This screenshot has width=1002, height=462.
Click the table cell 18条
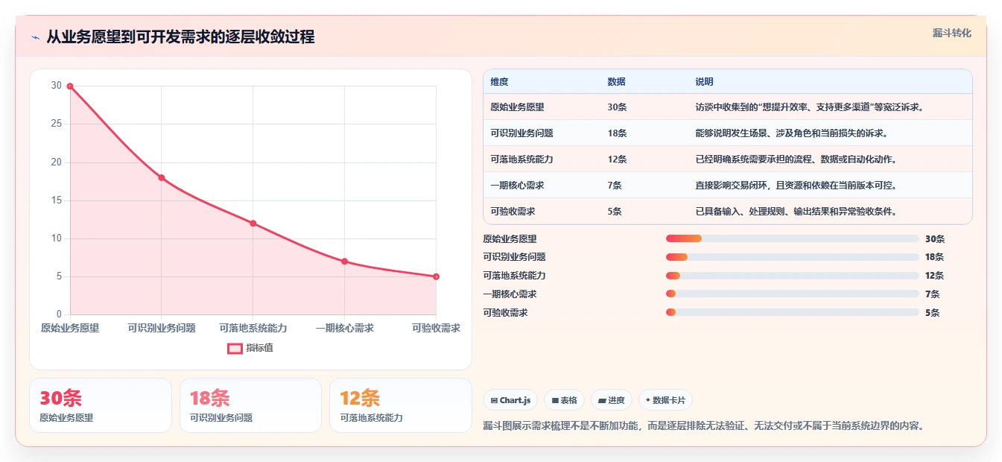click(x=617, y=133)
